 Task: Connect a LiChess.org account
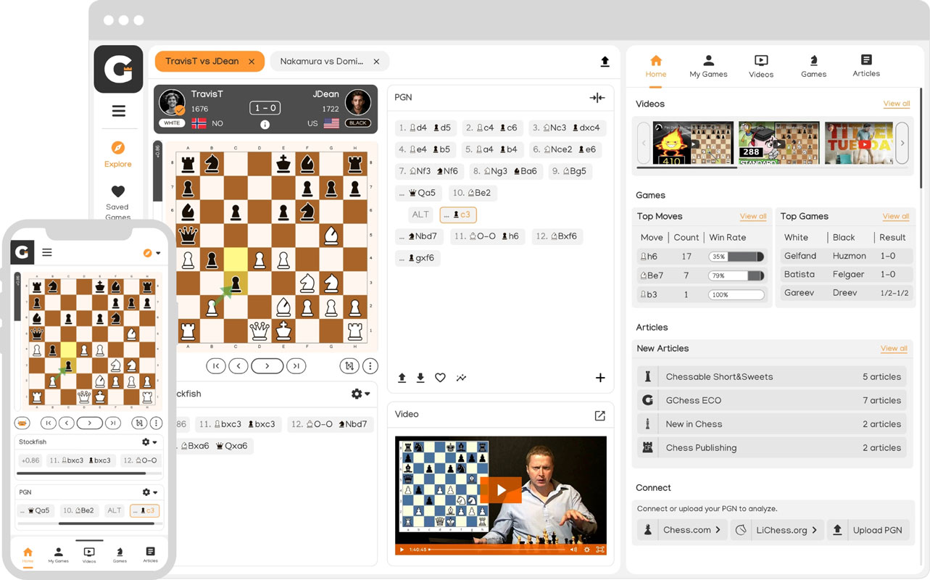(x=777, y=530)
